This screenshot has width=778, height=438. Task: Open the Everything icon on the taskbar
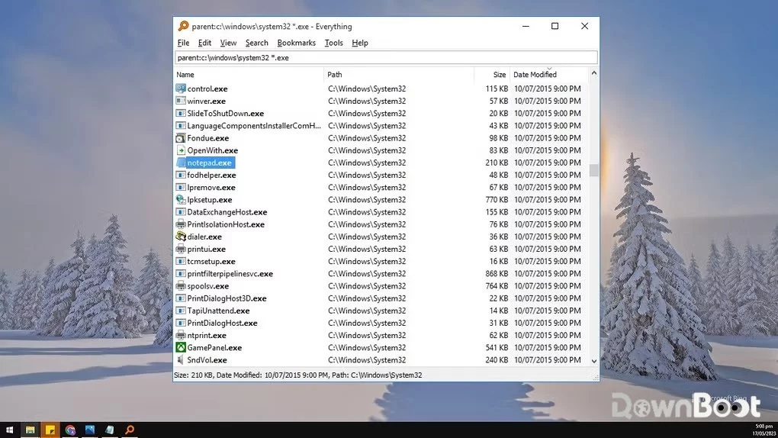pos(130,430)
